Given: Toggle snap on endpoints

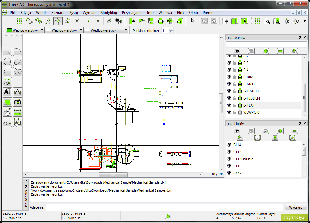Looking at the screenshot, I should (x=29, y=21).
